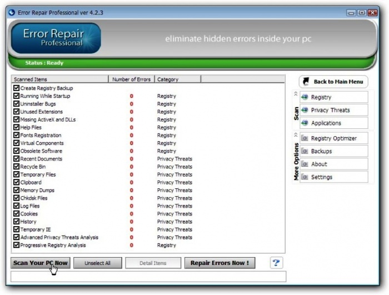Uncheck Advanced Privacy Threats Analysis
Image resolution: width=389 pixels, height=295 pixels.
point(16,237)
